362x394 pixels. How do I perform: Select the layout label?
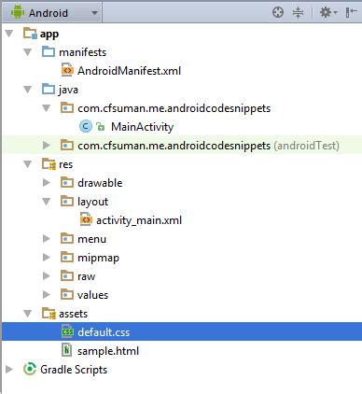93,202
